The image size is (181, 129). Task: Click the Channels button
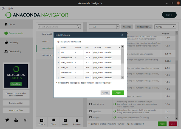[127, 27]
